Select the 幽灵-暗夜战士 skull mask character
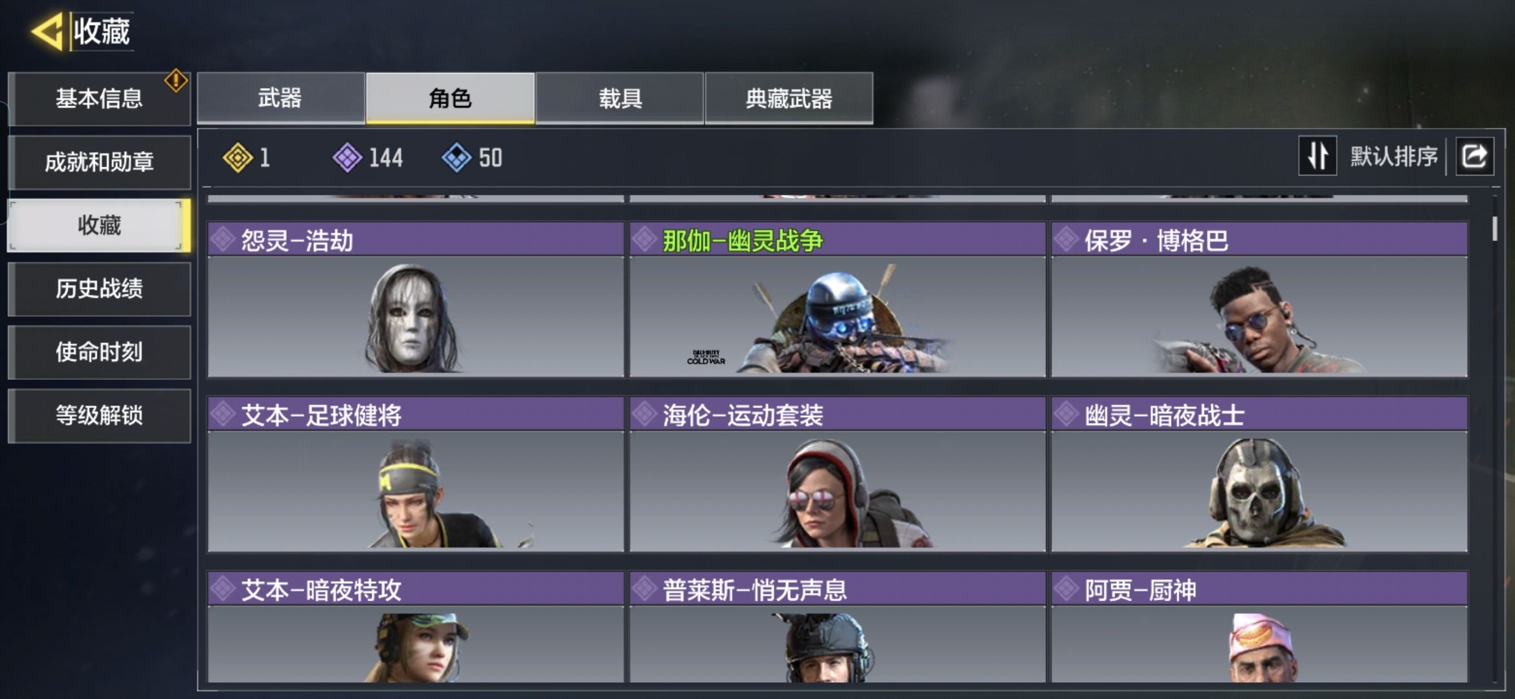Image resolution: width=1515 pixels, height=699 pixels. pos(1259,474)
